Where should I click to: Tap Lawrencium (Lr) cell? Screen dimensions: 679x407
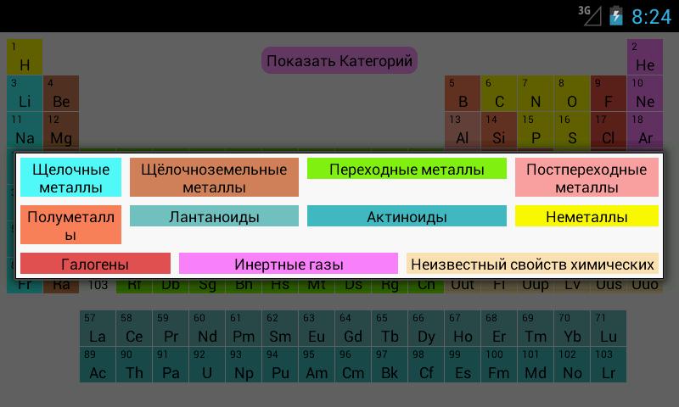(609, 365)
